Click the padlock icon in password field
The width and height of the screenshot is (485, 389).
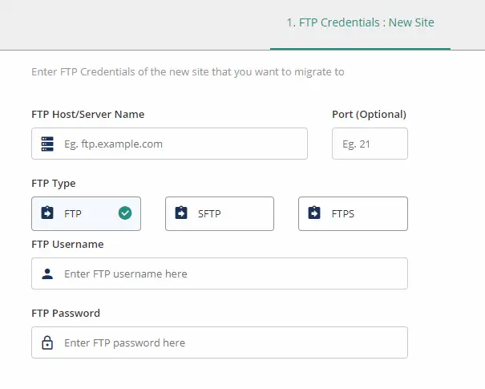pos(47,342)
